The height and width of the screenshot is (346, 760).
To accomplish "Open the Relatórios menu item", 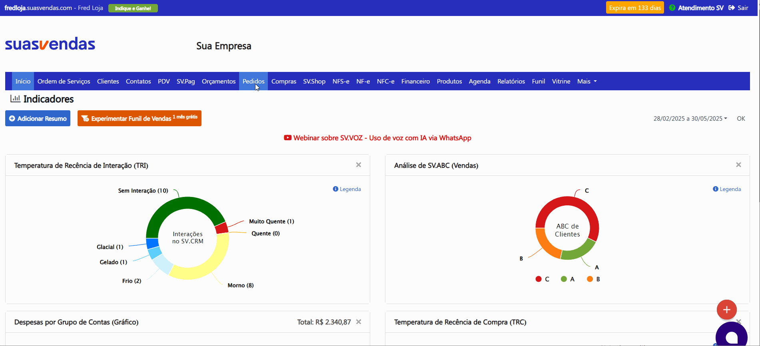I will coord(511,81).
